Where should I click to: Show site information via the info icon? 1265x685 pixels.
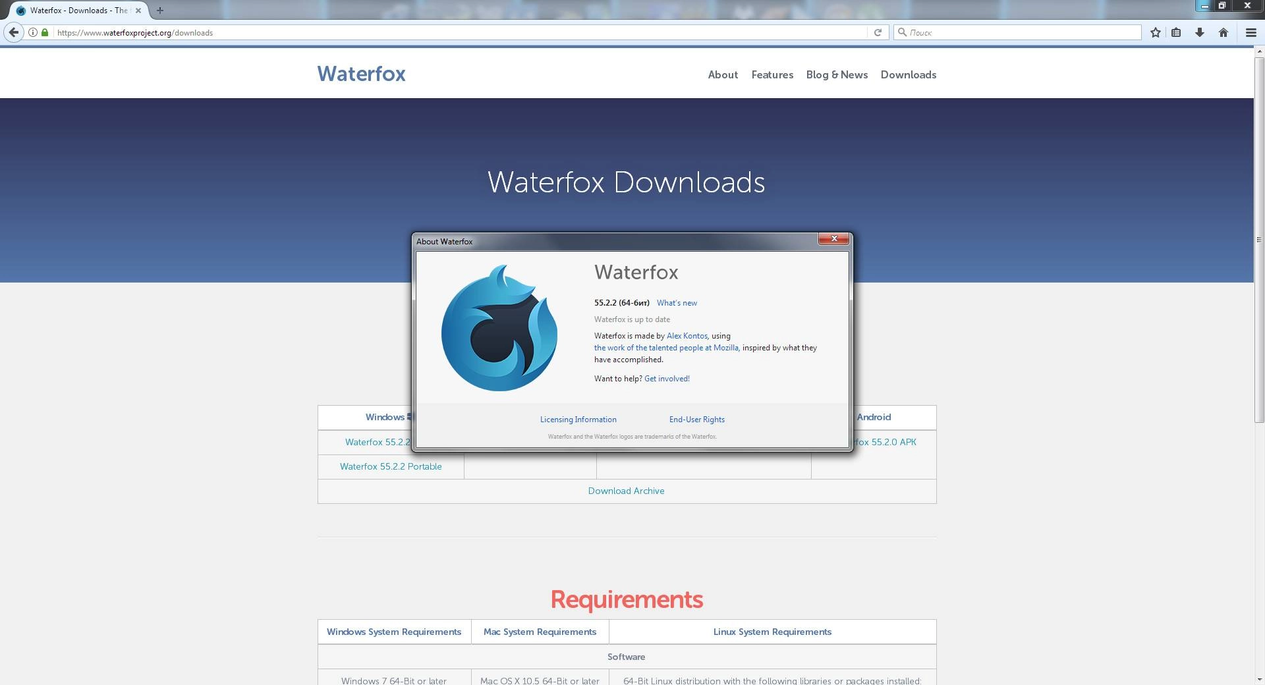(32, 32)
